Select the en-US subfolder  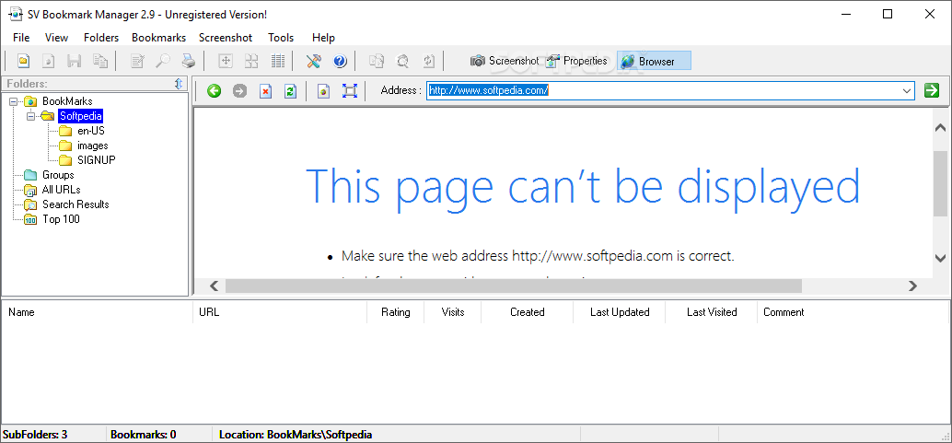(91, 131)
